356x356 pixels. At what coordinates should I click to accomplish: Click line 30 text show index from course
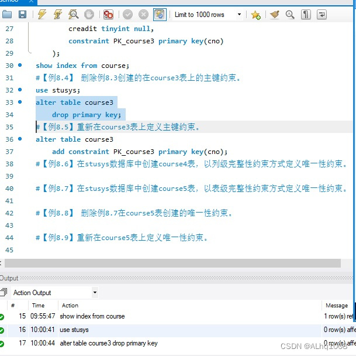[x=82, y=66]
